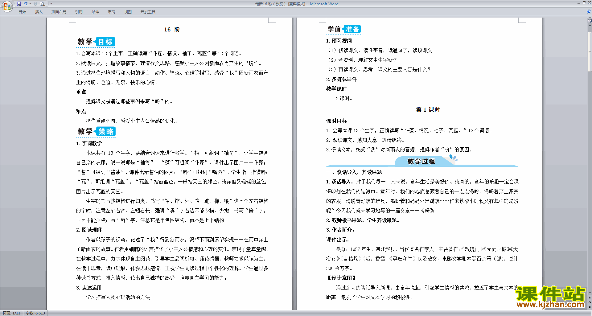Image resolution: width=592 pixels, height=316 pixels.
Task: Open the Office button menu
Action: (7, 6)
